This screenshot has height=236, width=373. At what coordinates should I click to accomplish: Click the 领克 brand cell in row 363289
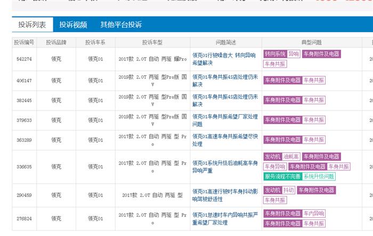pos(56,140)
